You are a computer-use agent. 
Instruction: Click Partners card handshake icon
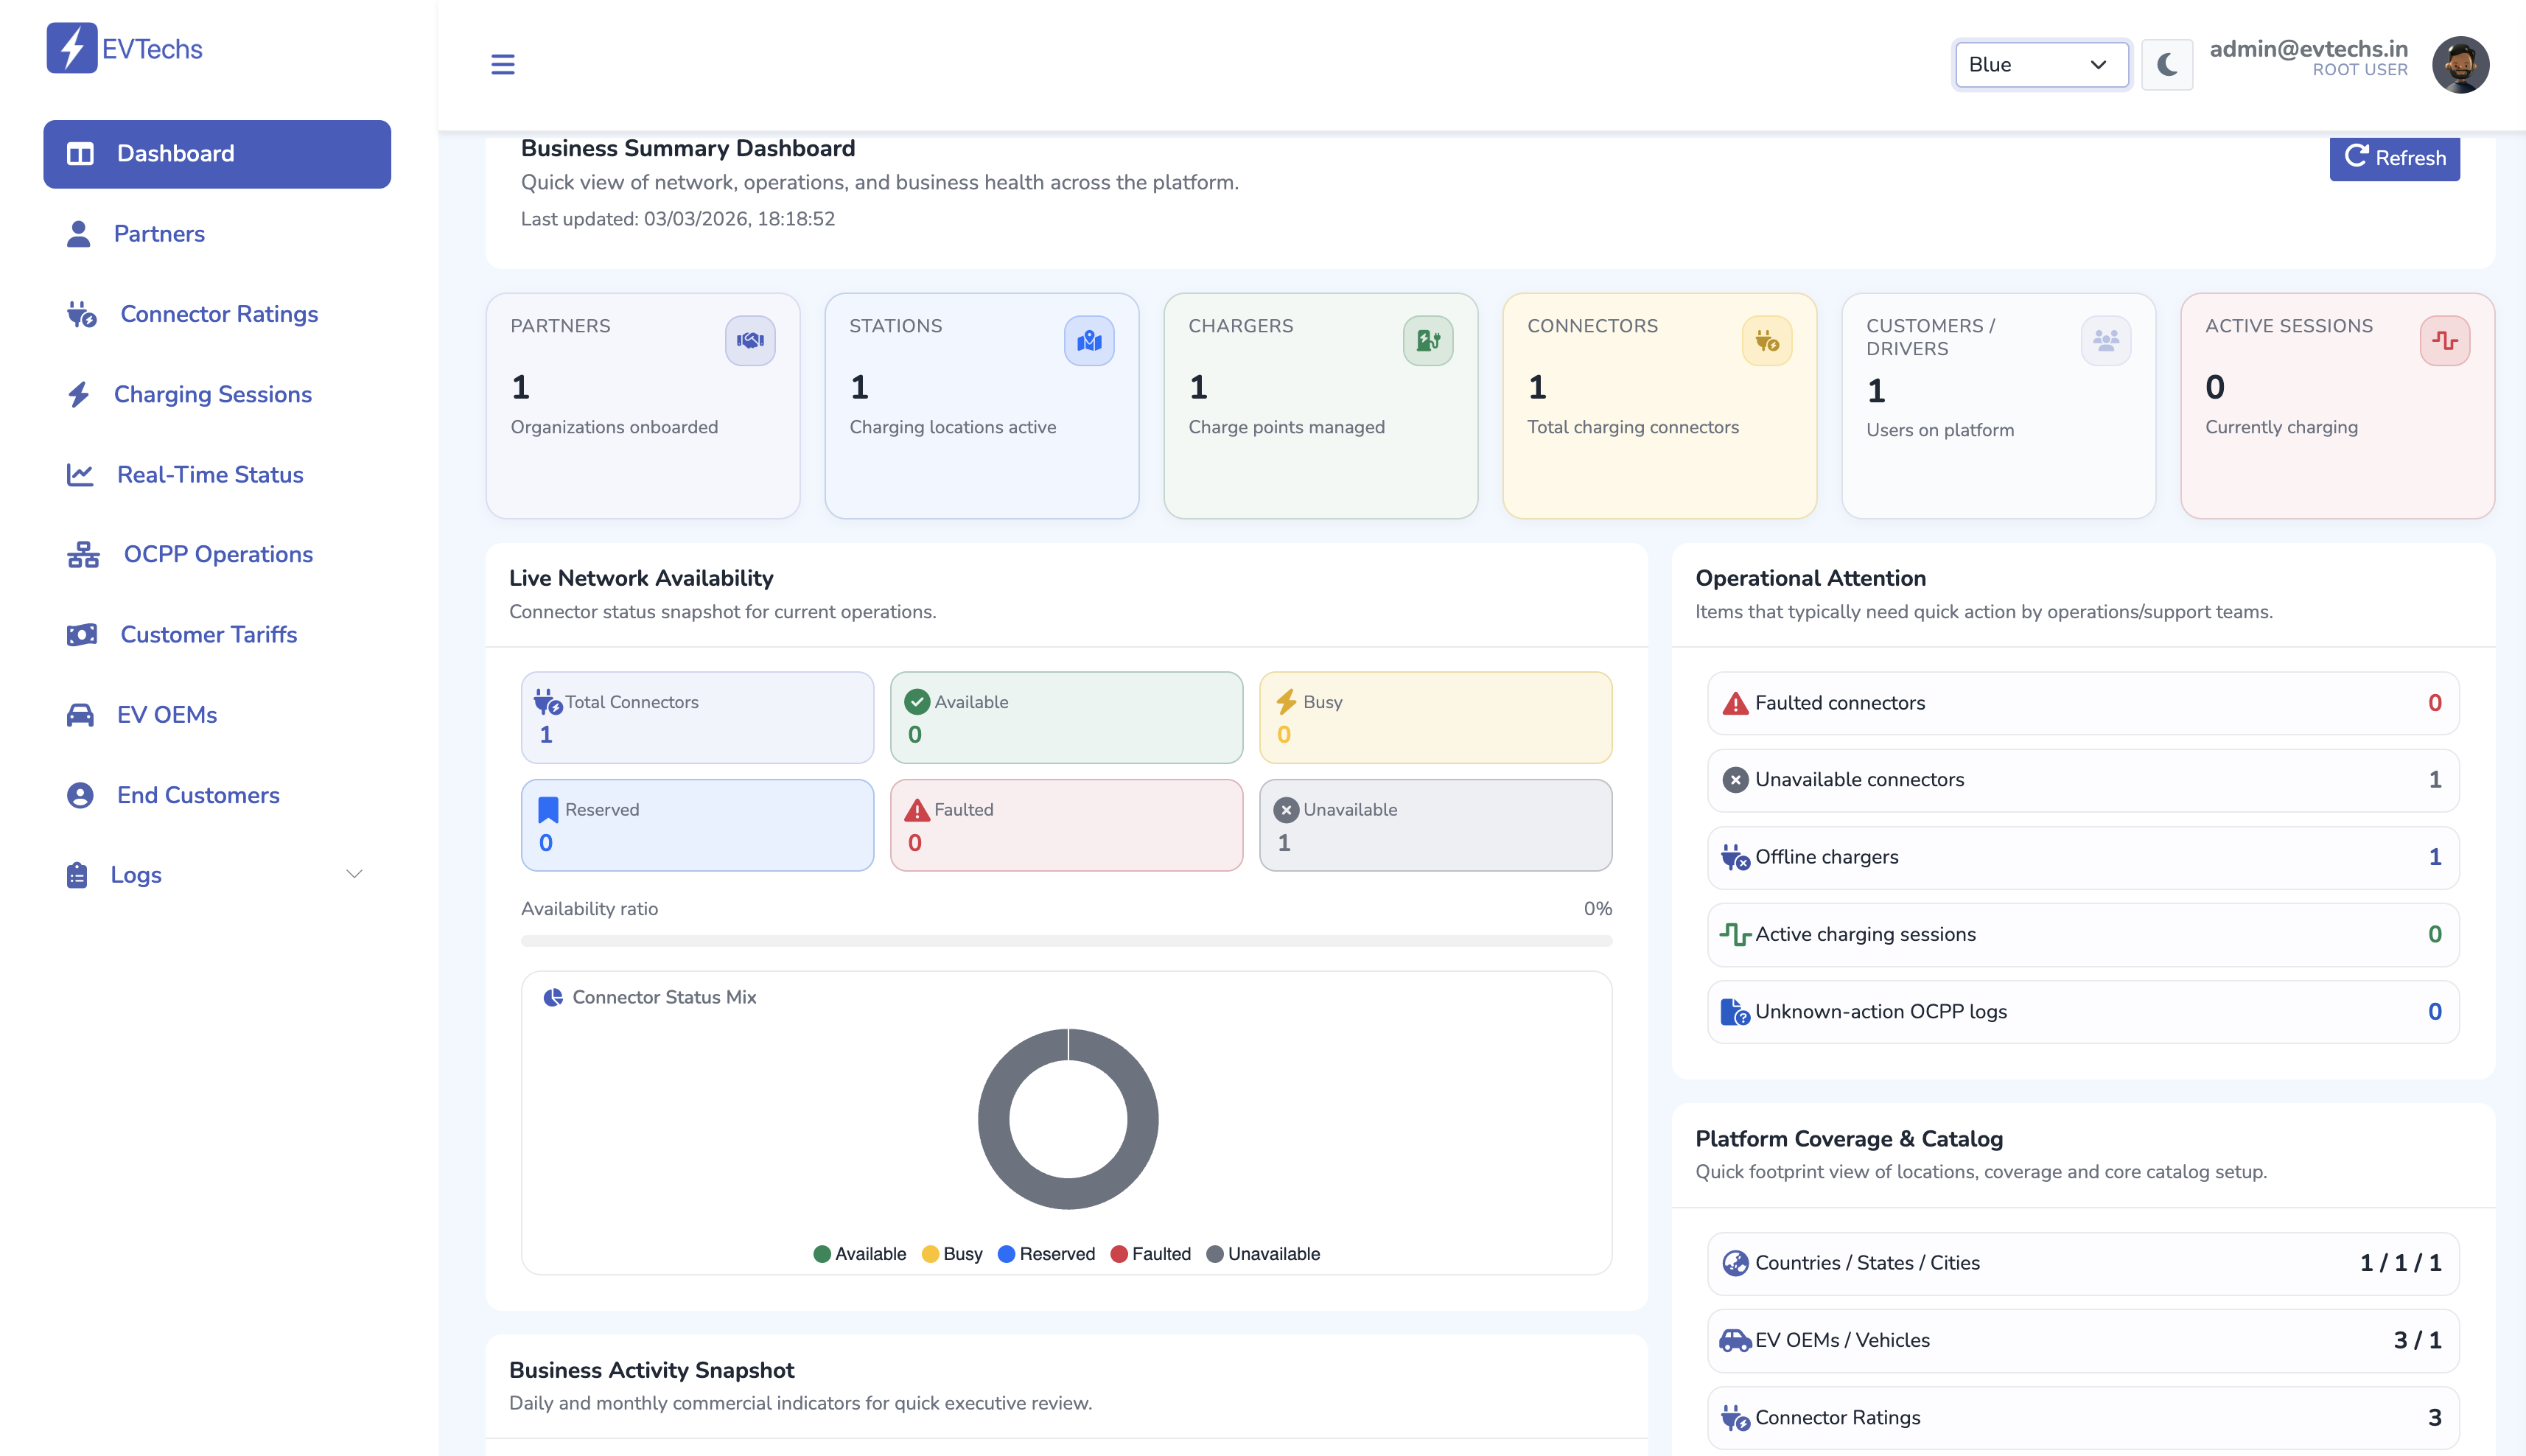click(x=750, y=341)
